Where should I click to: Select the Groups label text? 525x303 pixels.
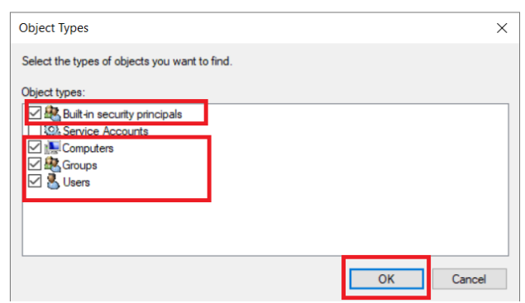79,165
